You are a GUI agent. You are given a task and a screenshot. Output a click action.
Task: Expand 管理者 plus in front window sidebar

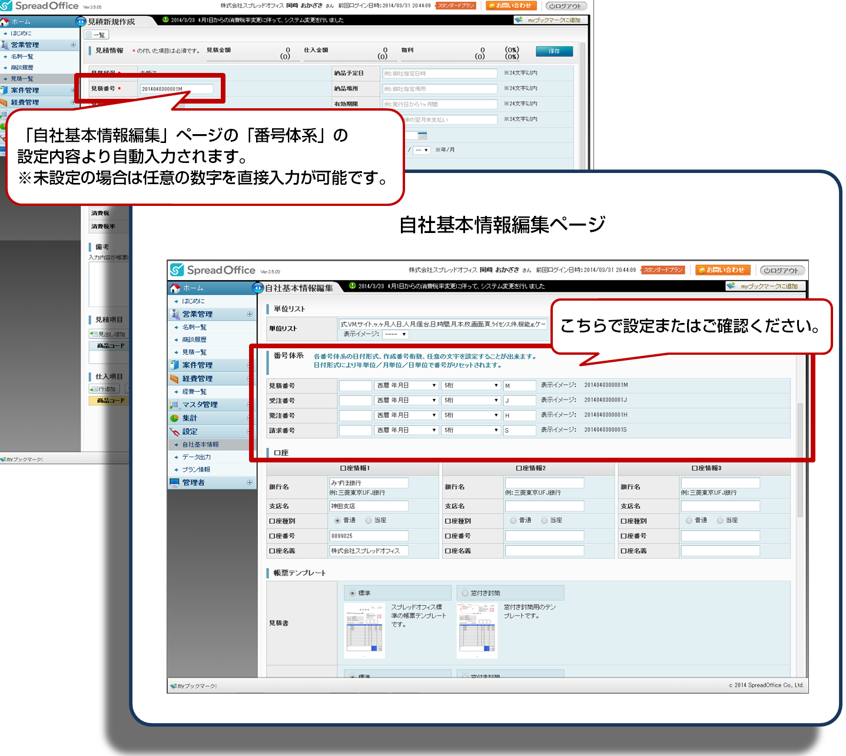pos(250,482)
